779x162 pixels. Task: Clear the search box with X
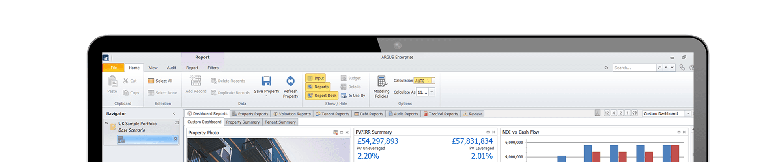(672, 68)
